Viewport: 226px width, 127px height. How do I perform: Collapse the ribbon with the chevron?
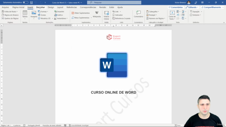click(224, 23)
